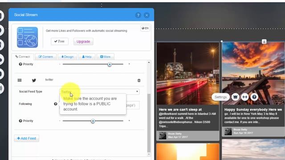
Task: Click author avatar on Apr 16 post
Action: coord(228,132)
